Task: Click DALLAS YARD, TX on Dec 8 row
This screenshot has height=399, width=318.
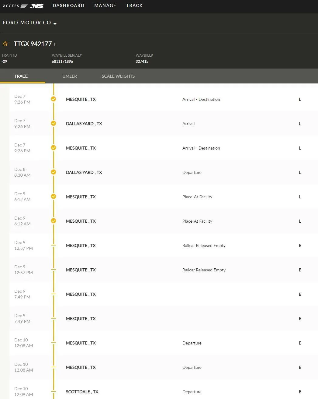Action: click(x=84, y=172)
